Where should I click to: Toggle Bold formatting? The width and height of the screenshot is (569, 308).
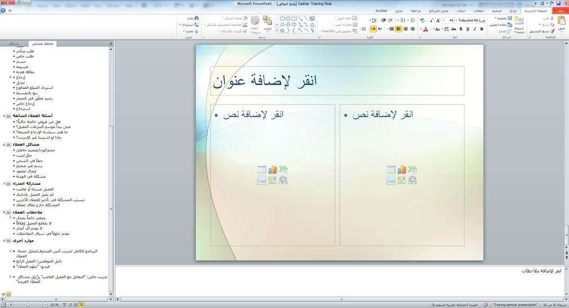tap(482, 29)
